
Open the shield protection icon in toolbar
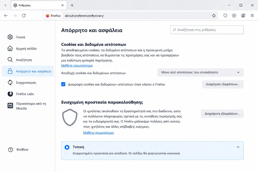coord(225,16)
